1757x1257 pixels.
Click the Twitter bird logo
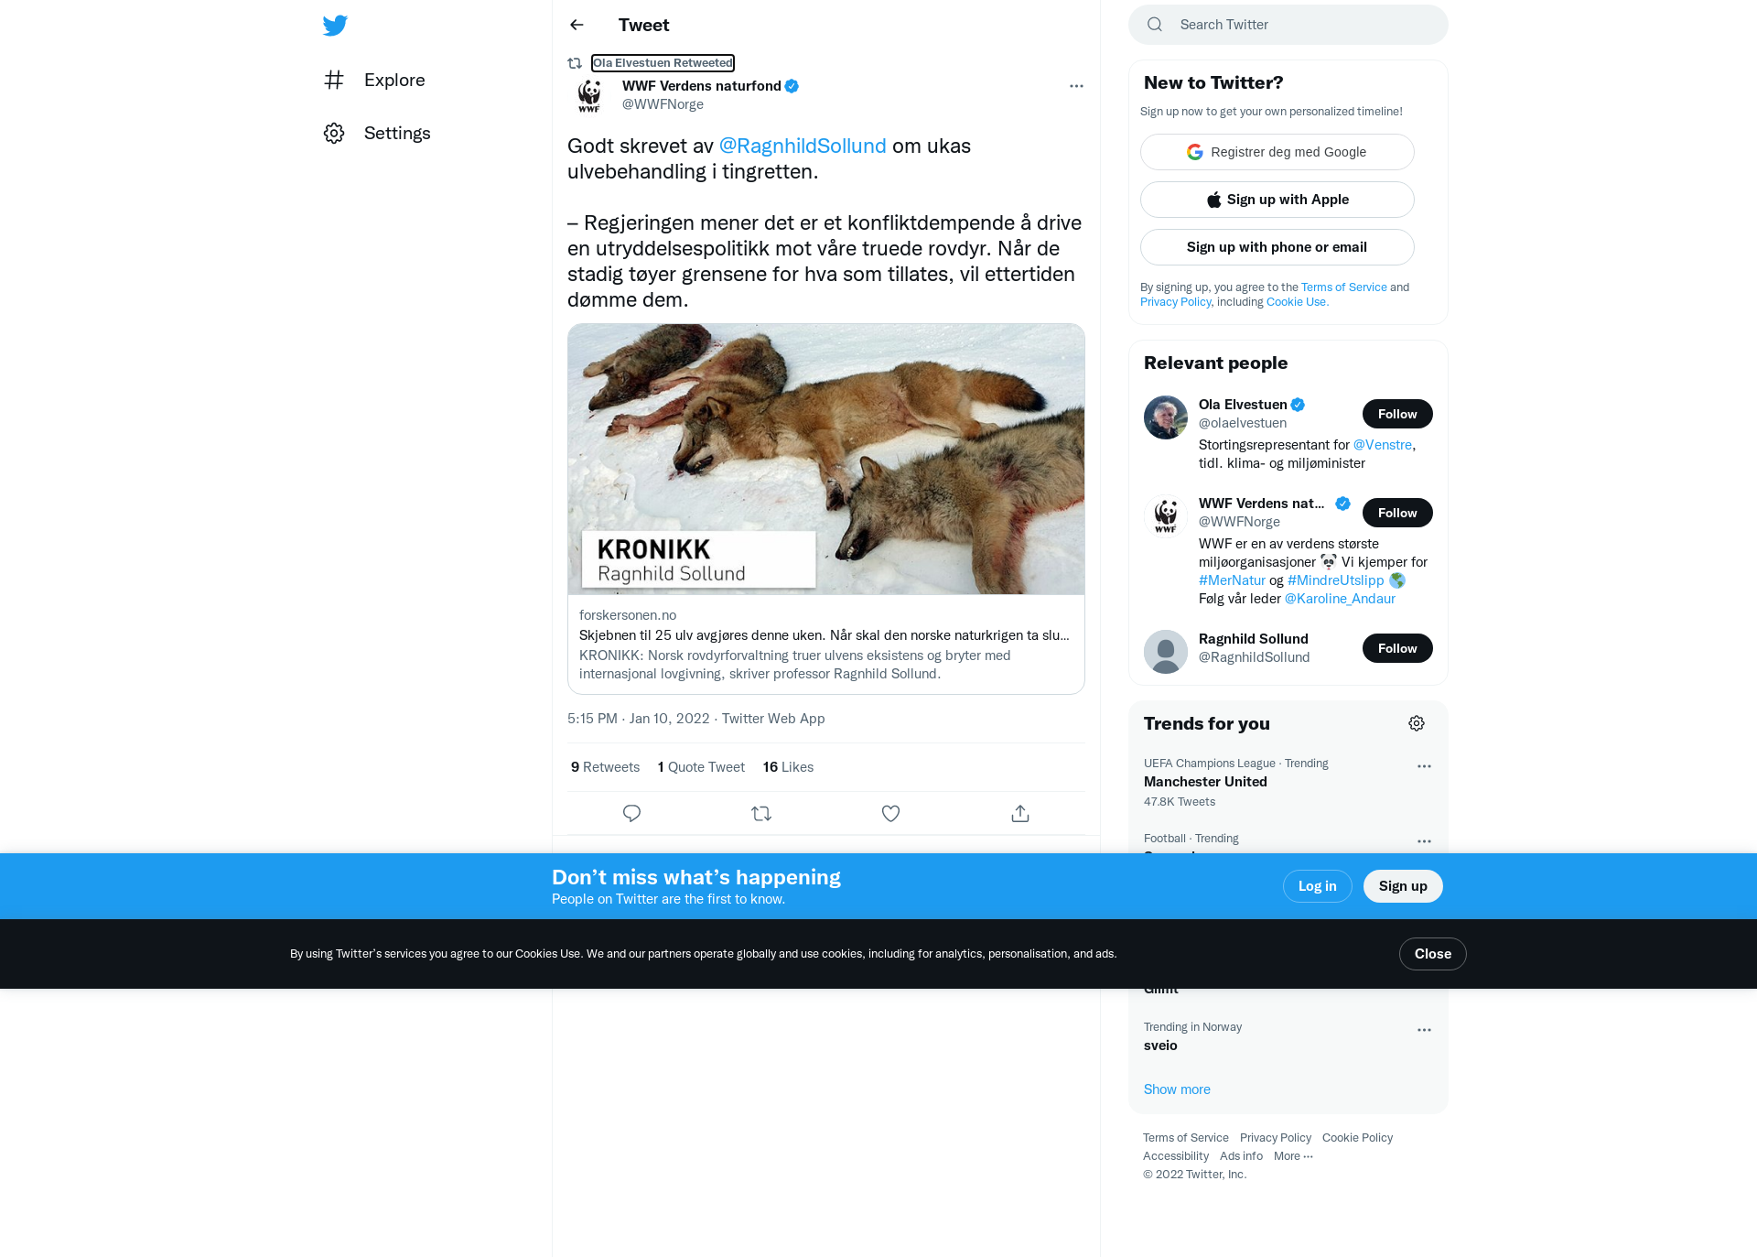(x=335, y=25)
